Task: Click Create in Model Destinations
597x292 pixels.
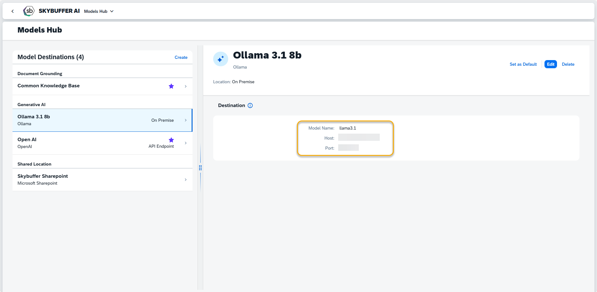Action: (x=181, y=57)
